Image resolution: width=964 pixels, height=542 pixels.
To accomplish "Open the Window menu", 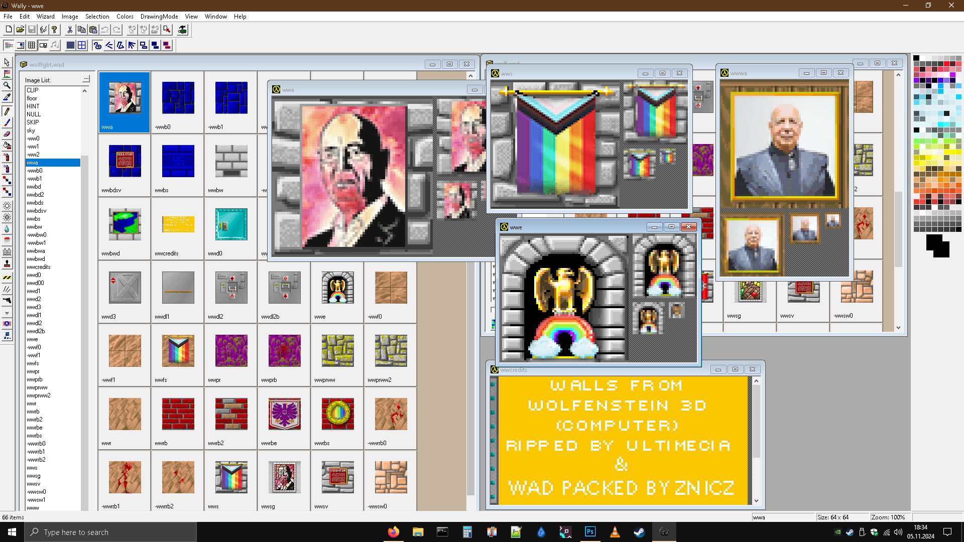I will 216,17.
